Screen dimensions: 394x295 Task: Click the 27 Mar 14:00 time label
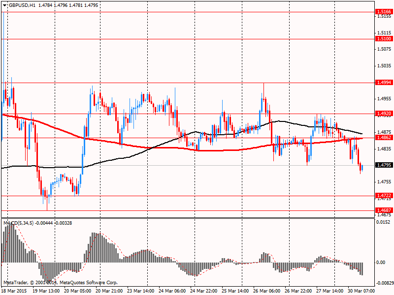point(329,291)
